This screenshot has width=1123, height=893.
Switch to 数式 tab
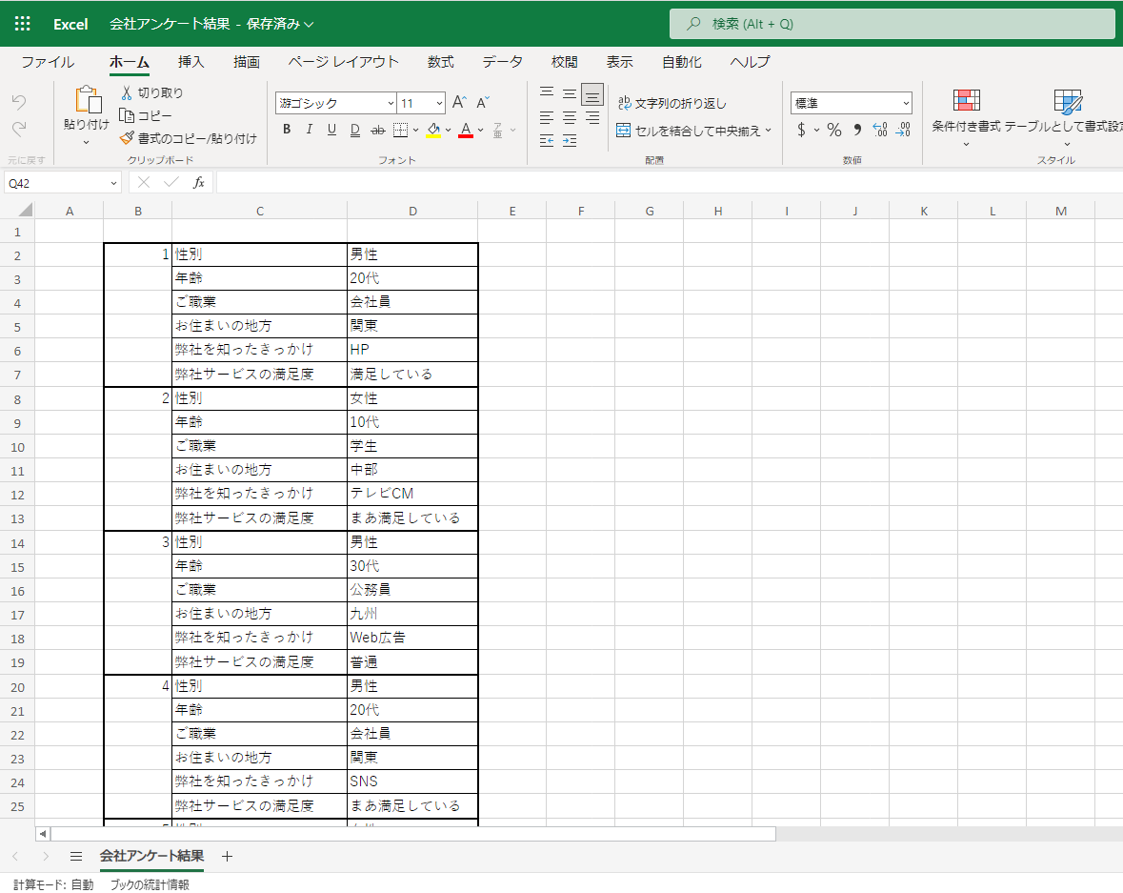click(x=440, y=62)
